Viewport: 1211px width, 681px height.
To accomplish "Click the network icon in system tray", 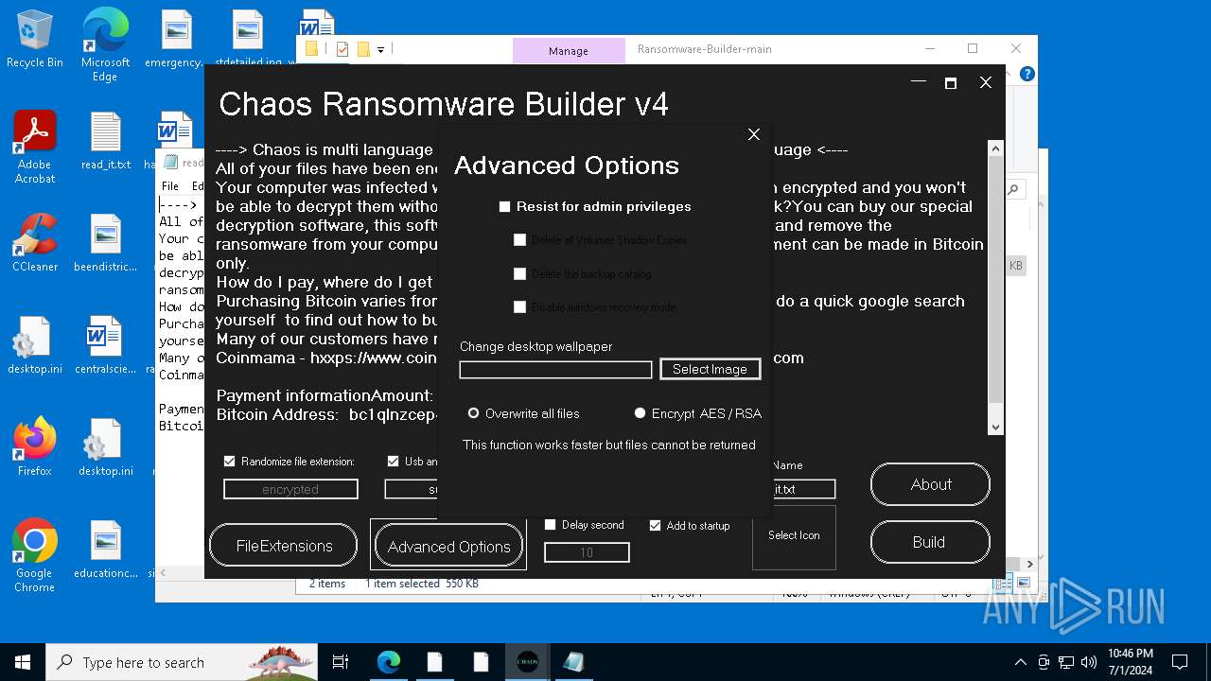I will 1066,662.
